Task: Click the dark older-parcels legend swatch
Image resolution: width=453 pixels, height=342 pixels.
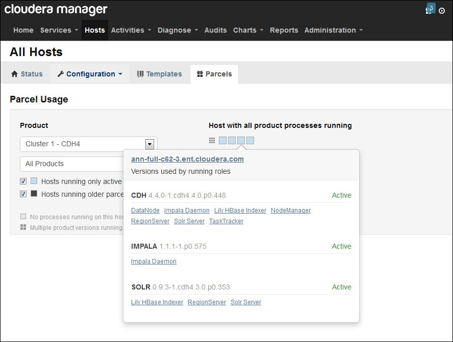Action: point(34,193)
